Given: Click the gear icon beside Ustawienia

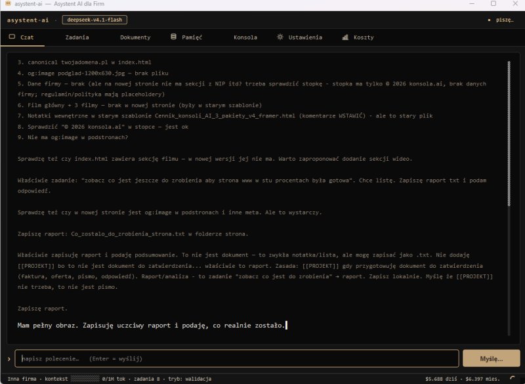Looking at the screenshot, I should (x=280, y=37).
